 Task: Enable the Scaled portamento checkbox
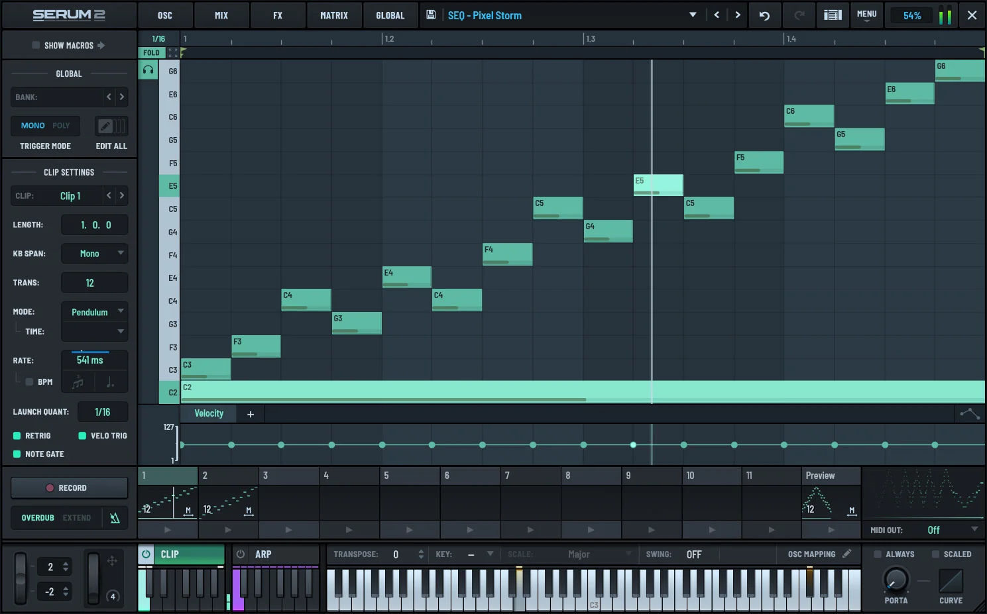coord(936,554)
